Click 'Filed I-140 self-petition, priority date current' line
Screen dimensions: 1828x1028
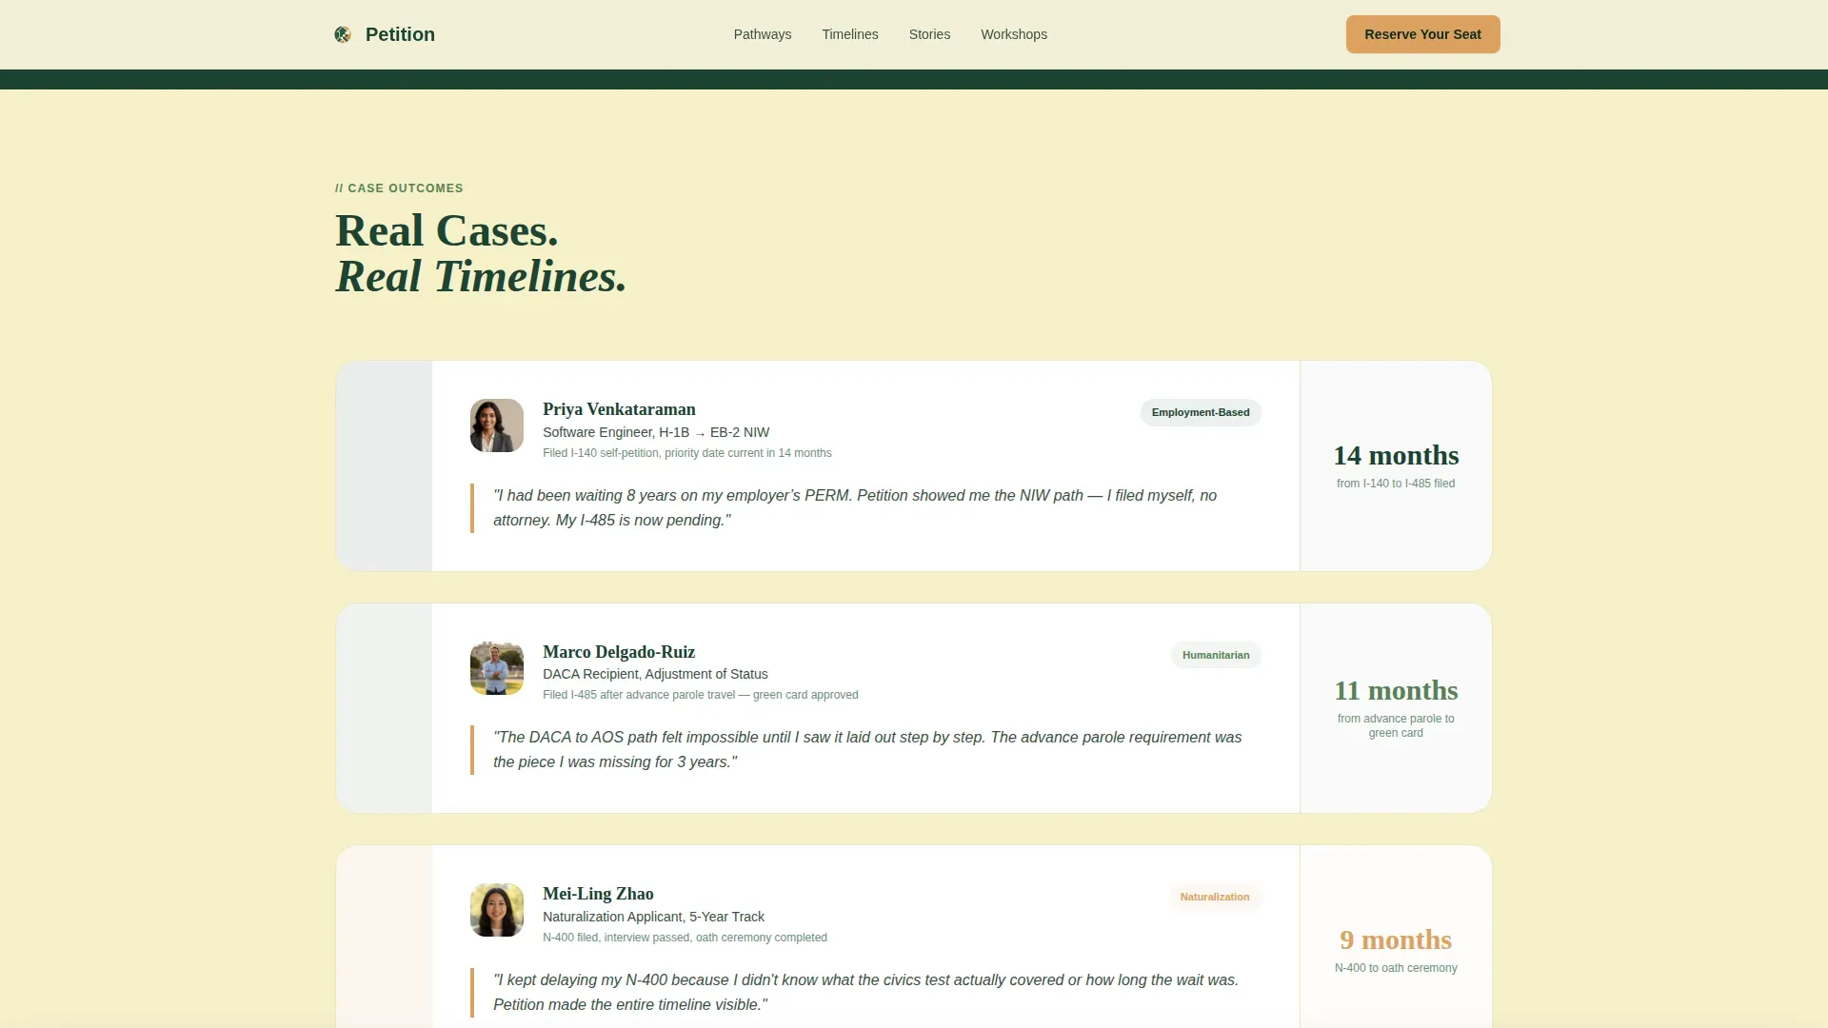click(x=686, y=453)
